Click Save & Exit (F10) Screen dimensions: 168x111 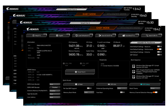coord(106,36)
